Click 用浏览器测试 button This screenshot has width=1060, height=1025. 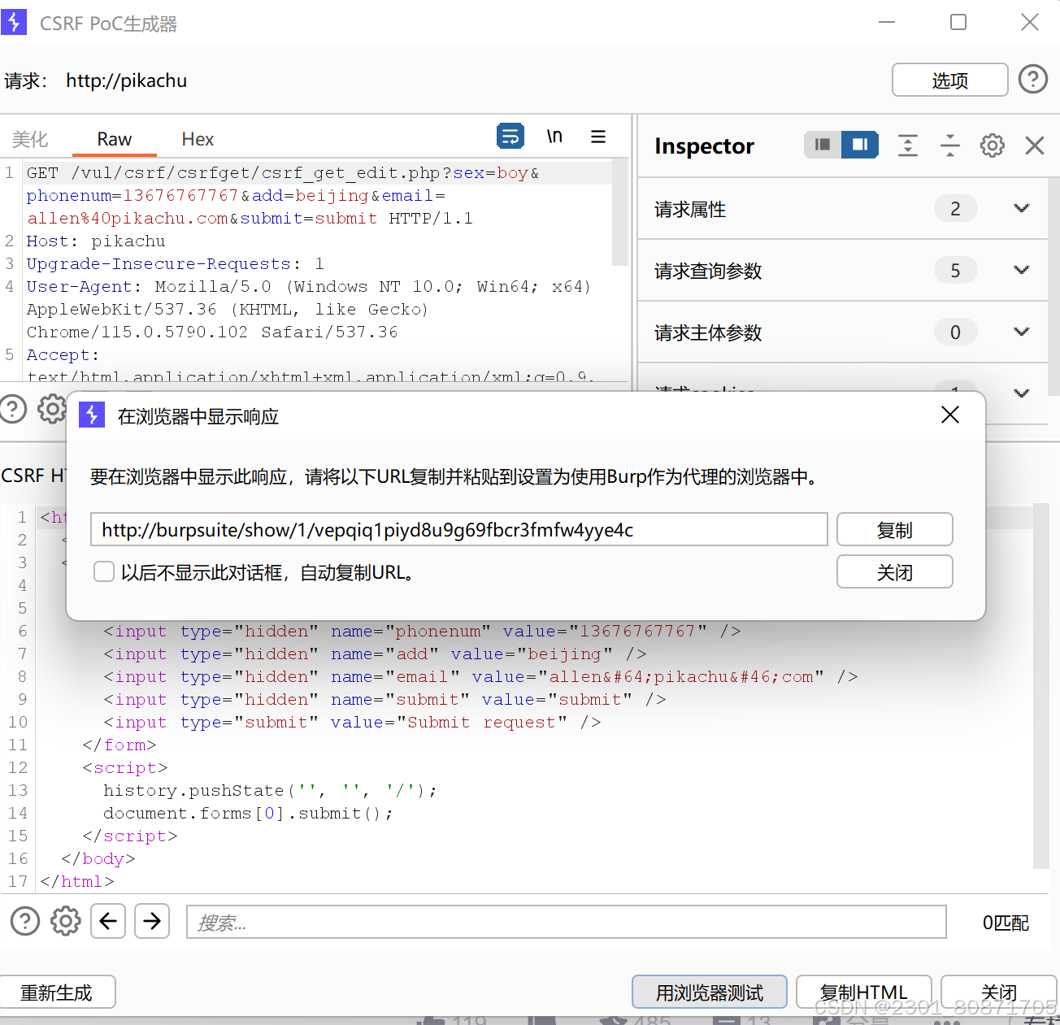[x=710, y=992]
